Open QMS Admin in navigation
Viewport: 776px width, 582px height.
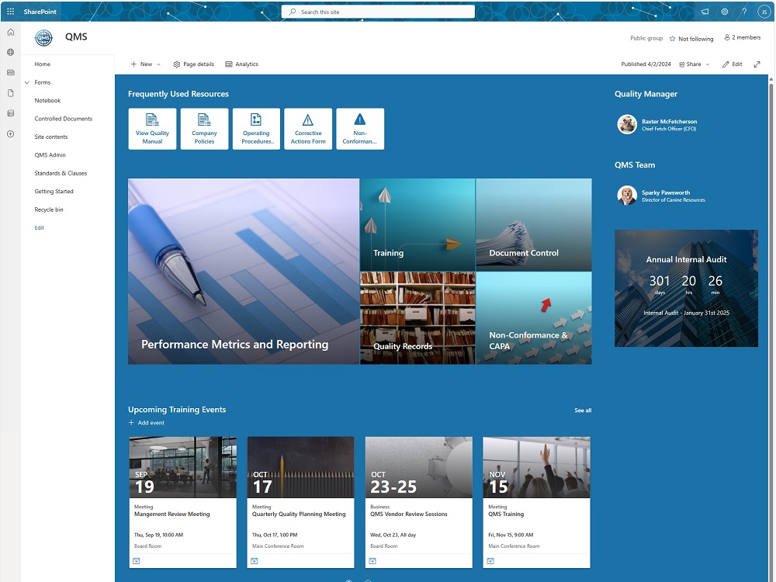tap(50, 155)
